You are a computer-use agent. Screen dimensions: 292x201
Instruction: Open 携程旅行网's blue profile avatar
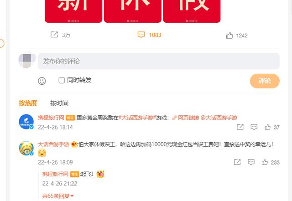click(x=26, y=122)
